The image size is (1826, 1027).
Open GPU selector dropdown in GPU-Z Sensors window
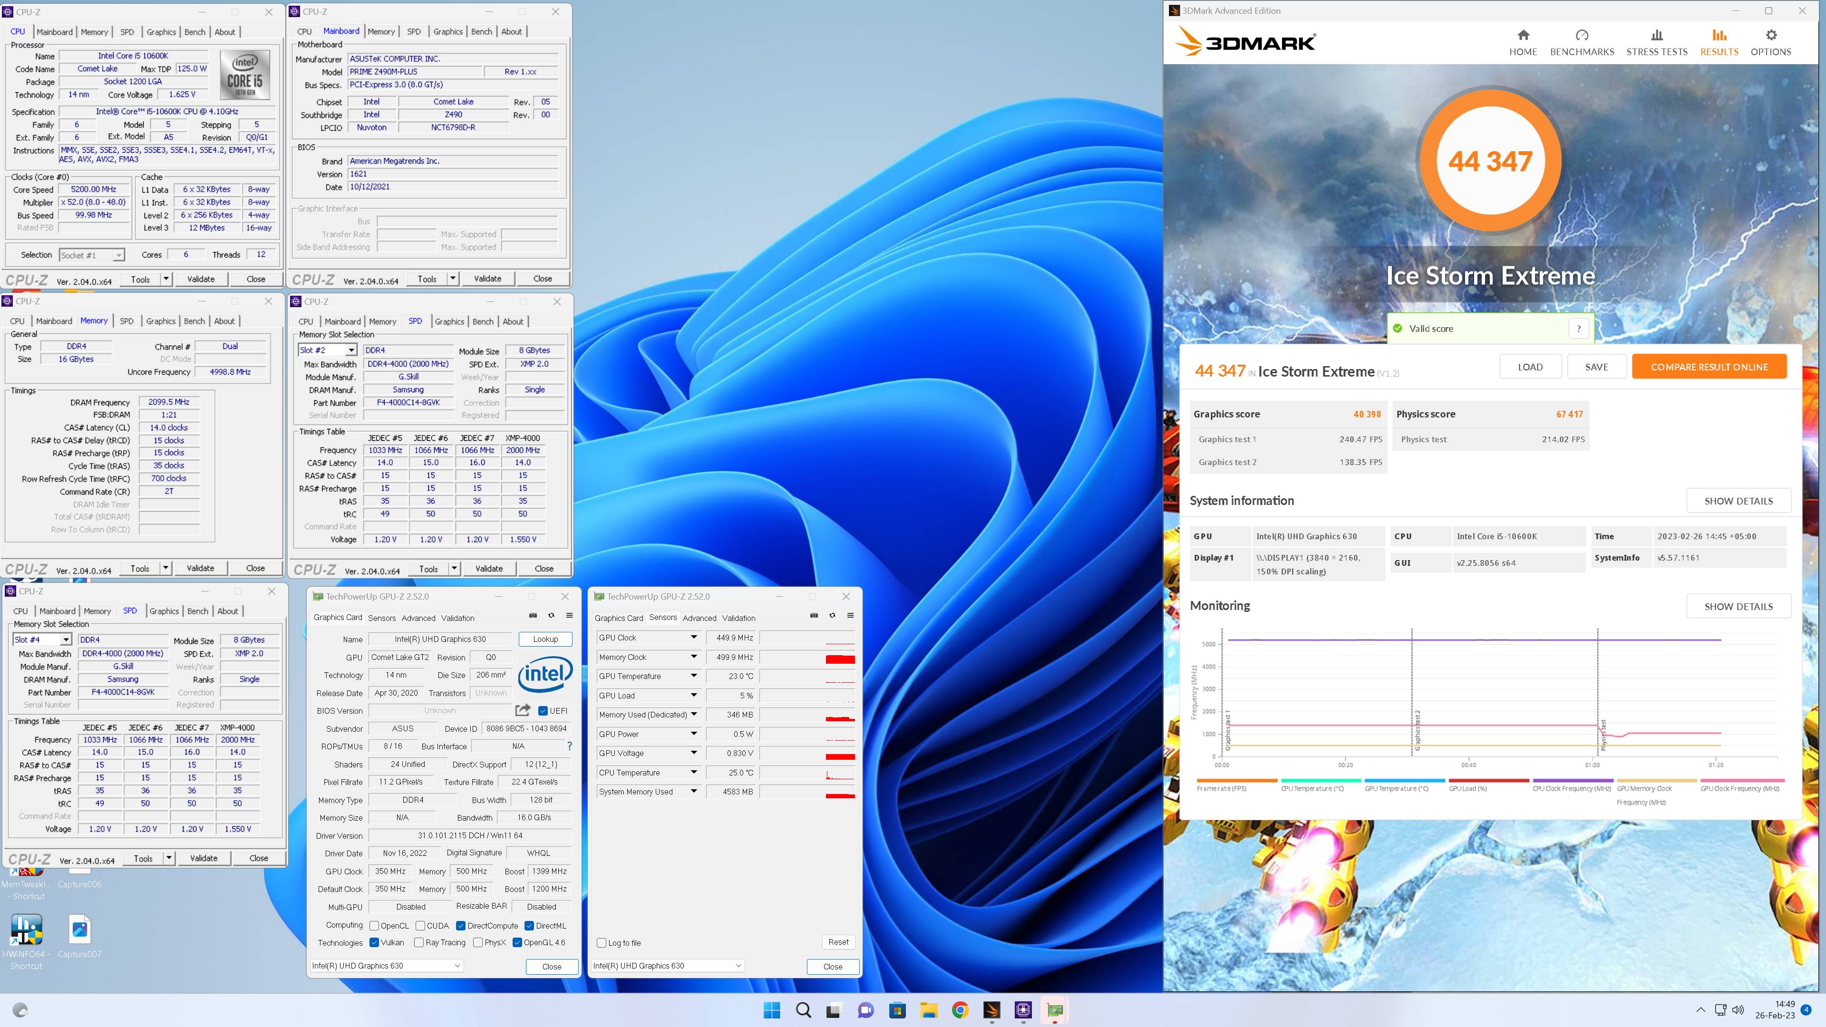[x=668, y=965]
